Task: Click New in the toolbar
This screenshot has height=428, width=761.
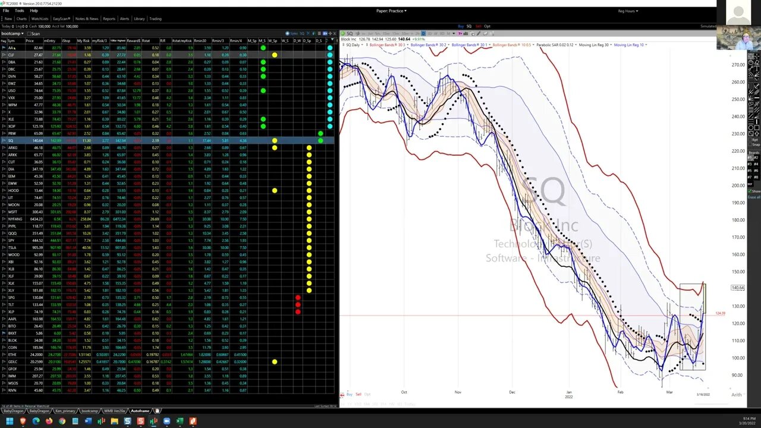Action: (x=8, y=18)
